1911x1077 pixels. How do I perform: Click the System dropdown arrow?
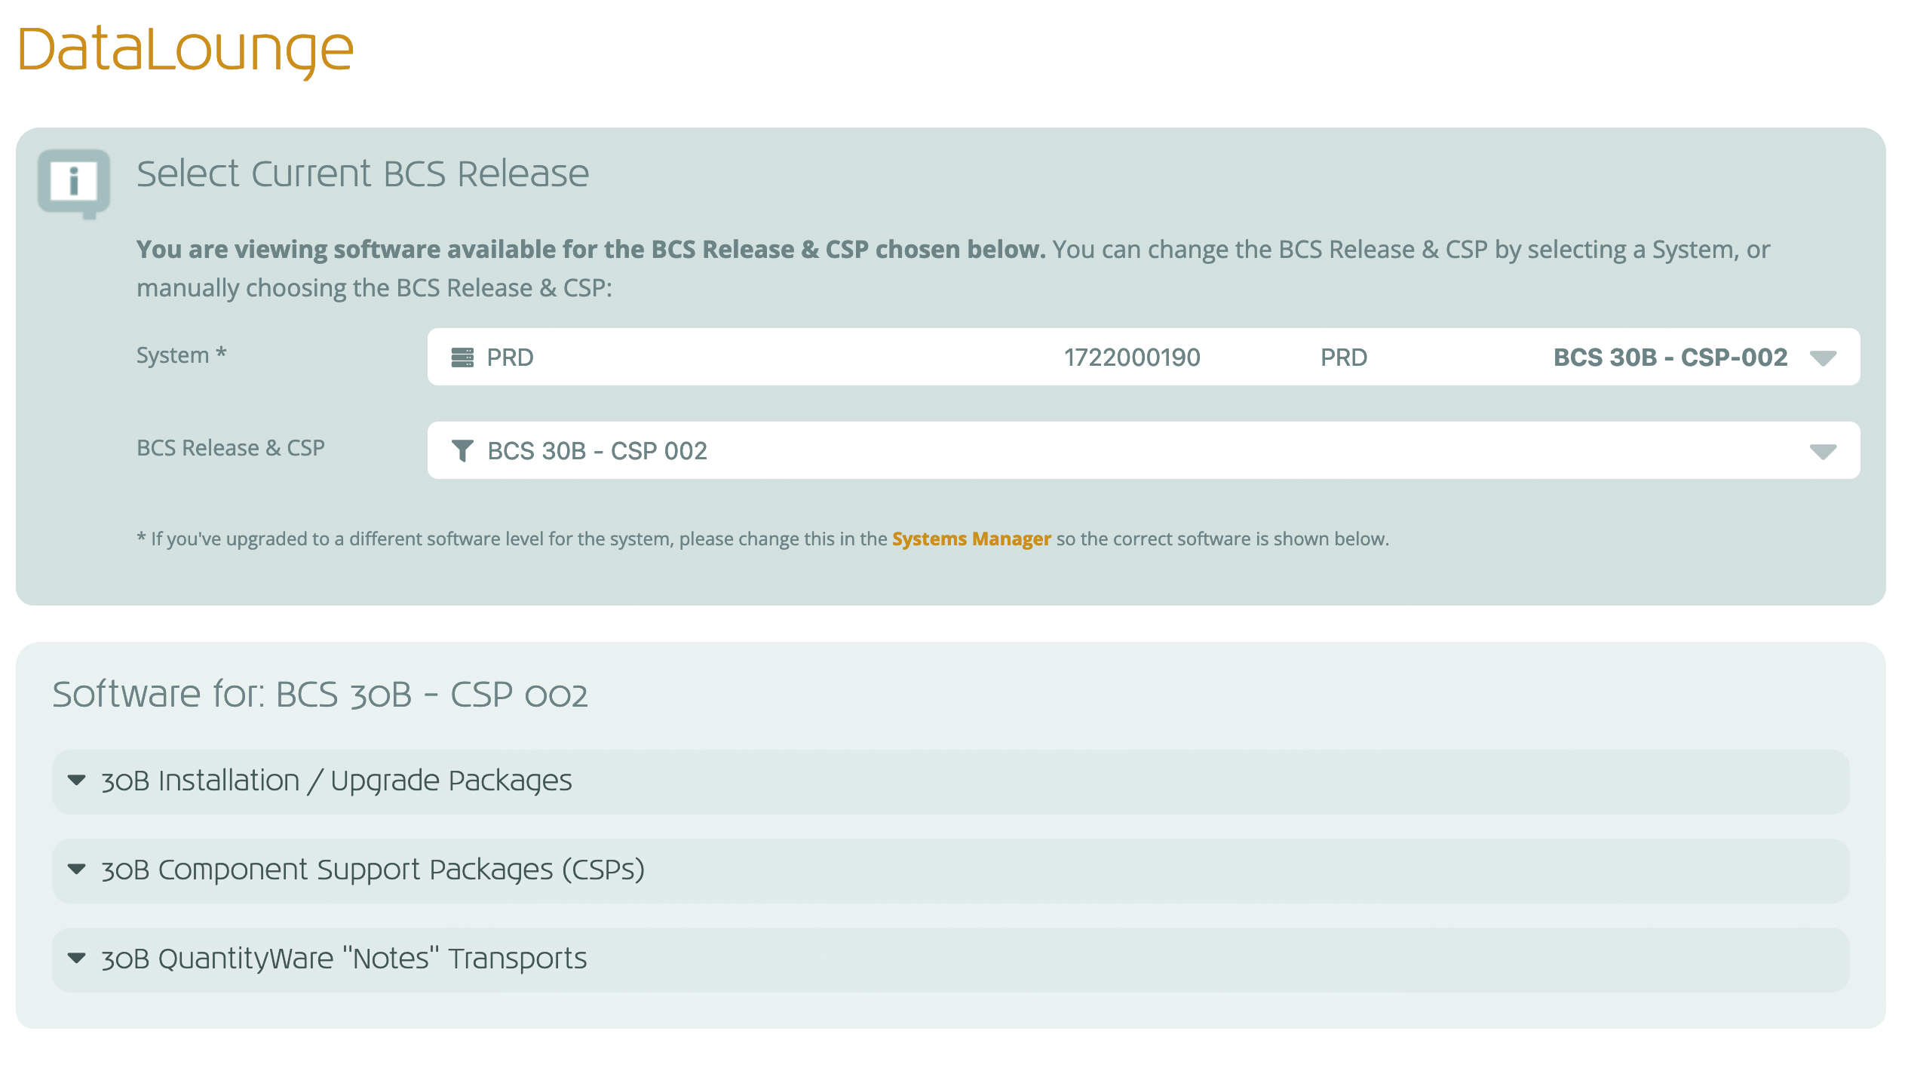click(1823, 358)
